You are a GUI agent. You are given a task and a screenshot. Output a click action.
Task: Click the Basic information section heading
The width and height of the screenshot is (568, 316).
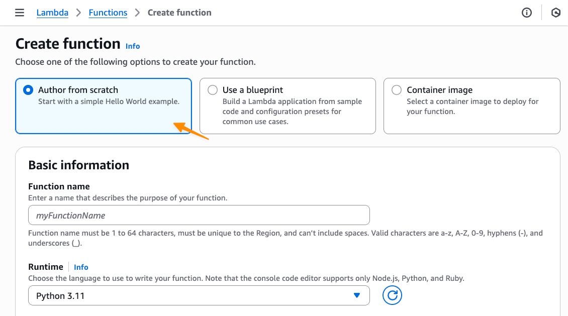[79, 165]
